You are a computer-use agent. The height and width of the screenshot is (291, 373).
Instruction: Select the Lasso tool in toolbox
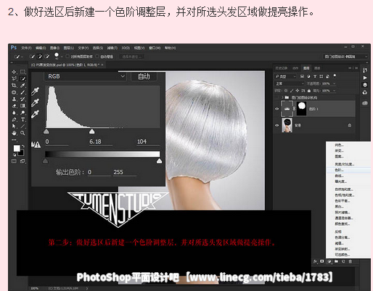click(x=14, y=78)
